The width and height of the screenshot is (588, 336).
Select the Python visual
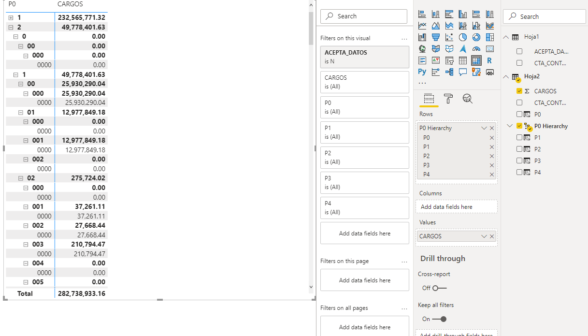422,72
